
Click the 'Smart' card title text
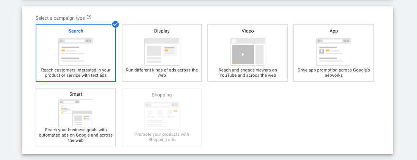[76, 94]
